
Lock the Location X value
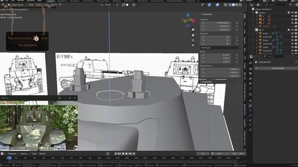click(x=237, y=23)
